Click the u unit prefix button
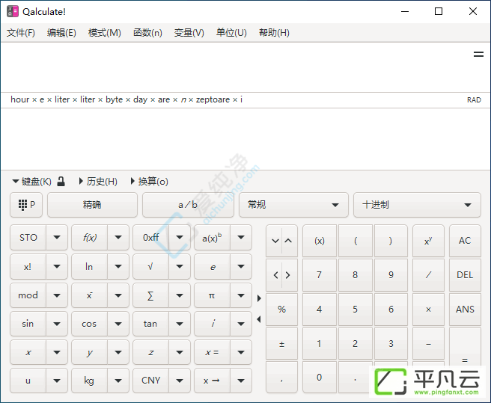Viewport: 491px width, 403px height. coord(28,381)
